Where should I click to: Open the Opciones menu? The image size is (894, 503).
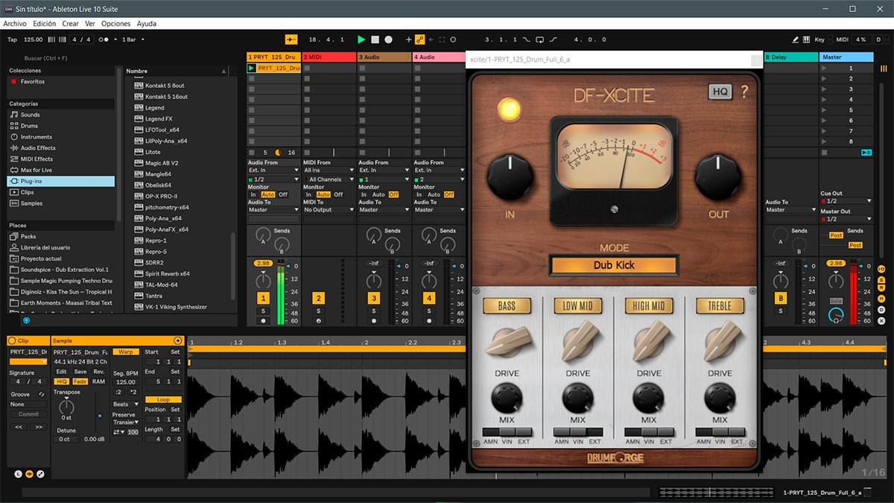(115, 24)
